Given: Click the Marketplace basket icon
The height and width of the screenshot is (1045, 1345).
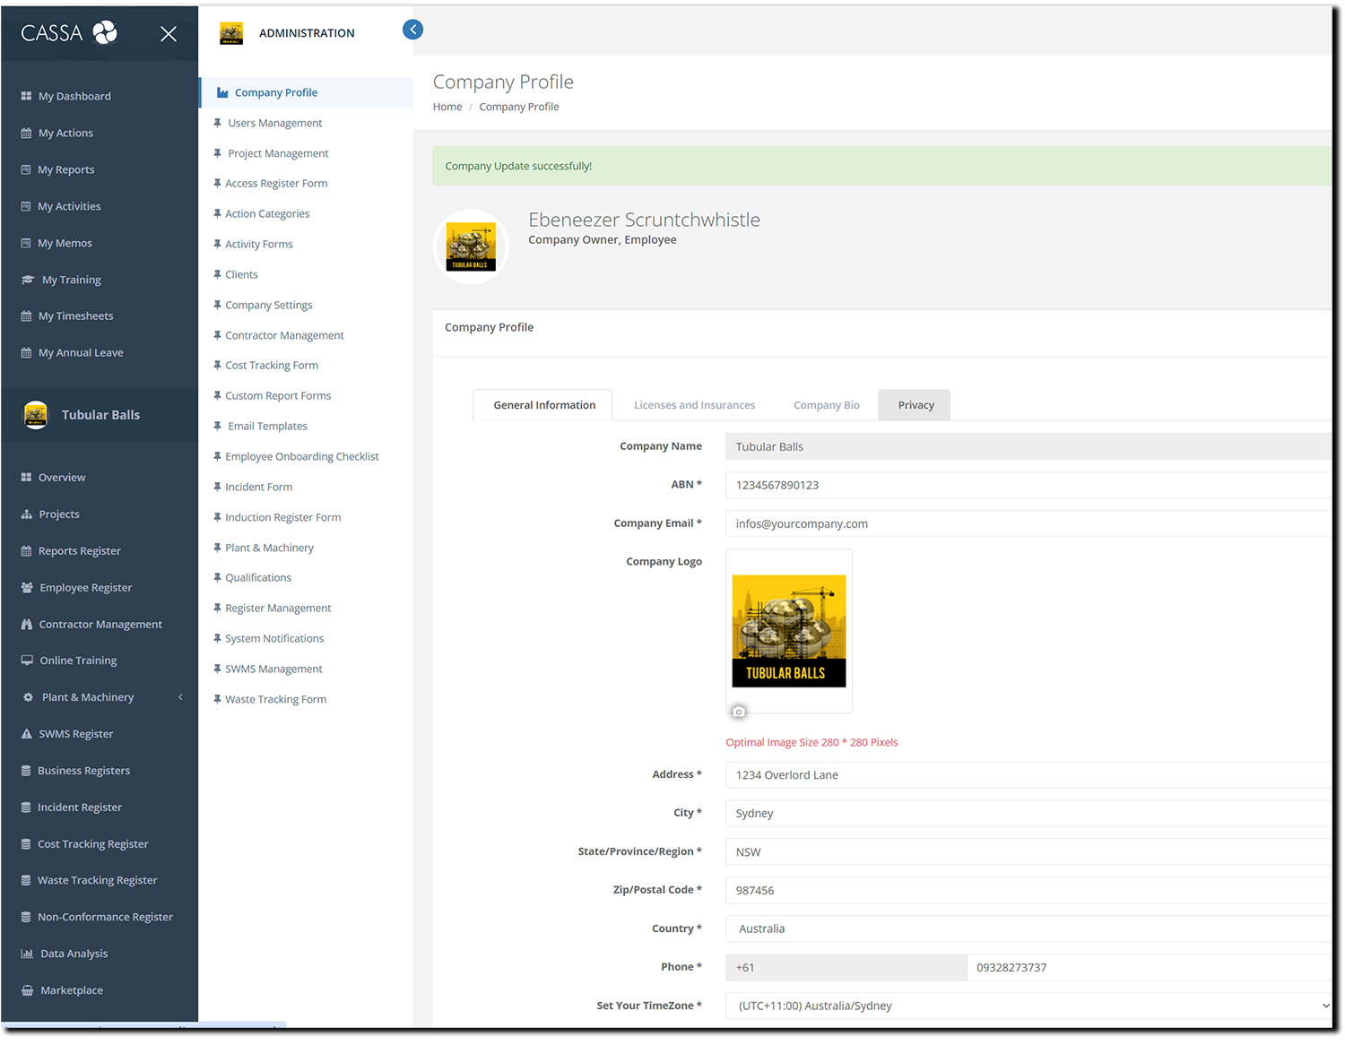Looking at the screenshot, I should click(x=27, y=990).
